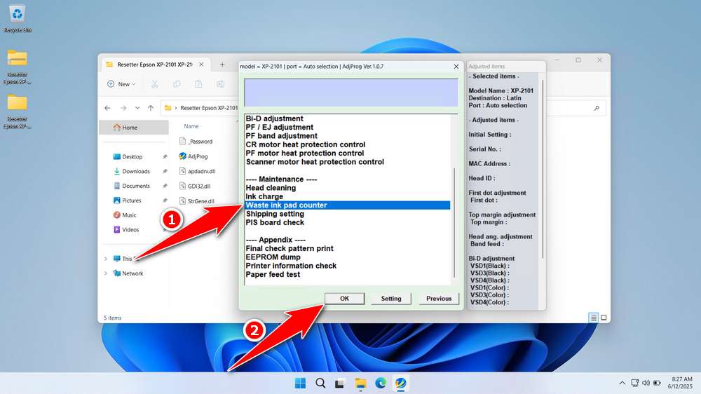This screenshot has width=701, height=394.
Task: Click the Copy icon in Explorer toolbar
Action: click(x=177, y=84)
